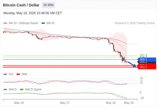Click the 9MA red legend marker
Image resolution: width=157 pixels, height=107 pixels.
click(18, 74)
